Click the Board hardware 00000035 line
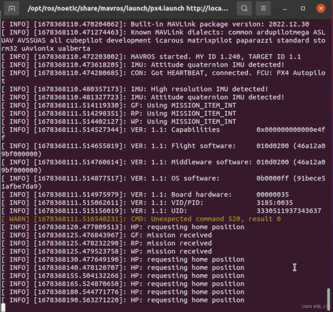This screenshot has width=333, height=312. (x=145, y=195)
